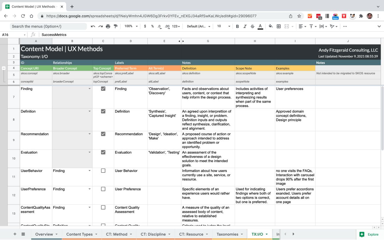Uncheck the Top Concept checkbox for Definition

[x=103, y=111]
